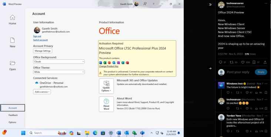Bookmark the Windows Insider reply
Viewport: 271px width, 137px height.
pyautogui.click(x=266, y=93)
